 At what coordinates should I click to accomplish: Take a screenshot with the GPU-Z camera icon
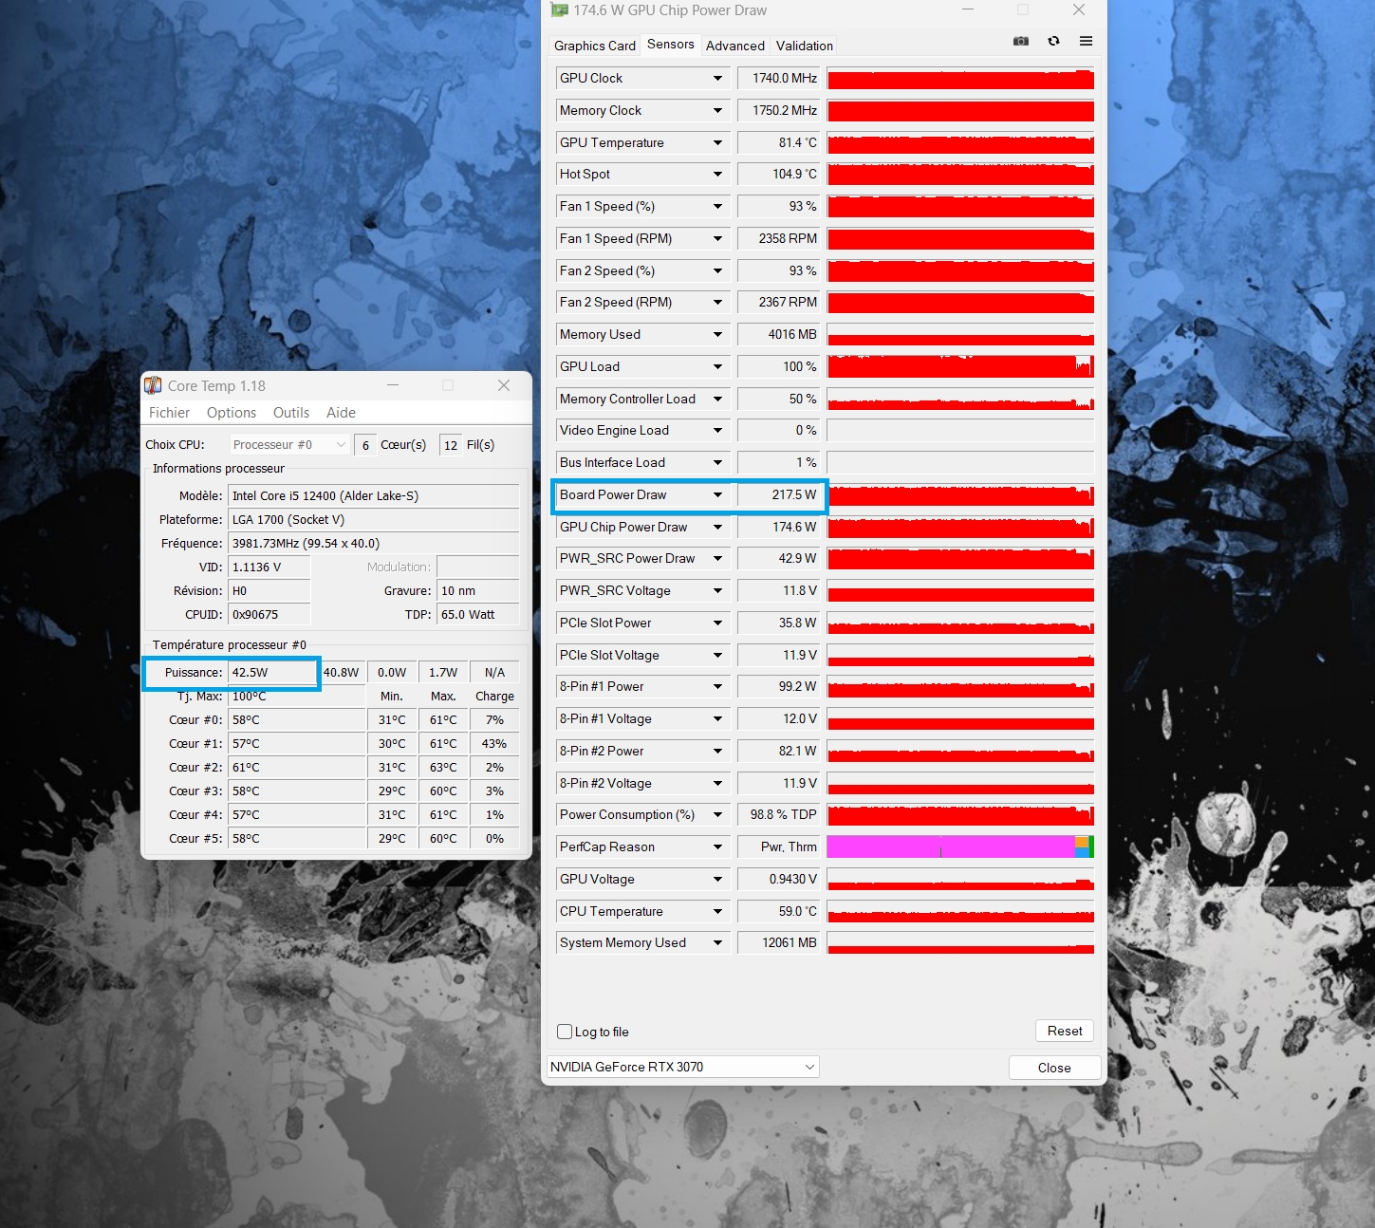click(1021, 41)
